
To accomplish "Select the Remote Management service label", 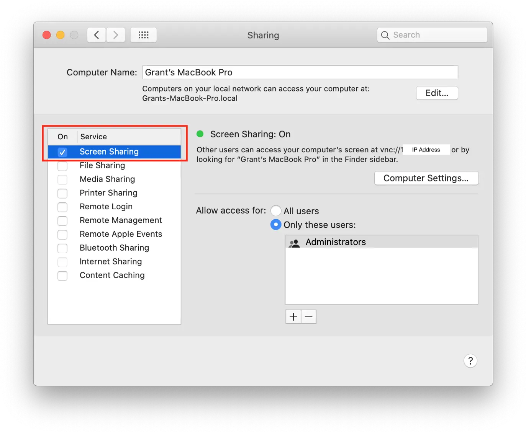I will 121,220.
